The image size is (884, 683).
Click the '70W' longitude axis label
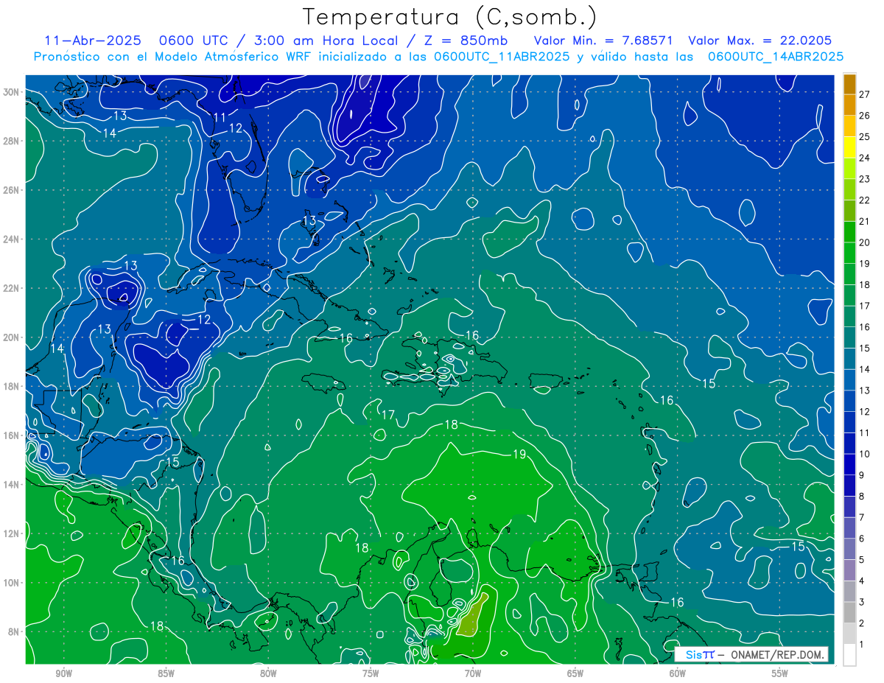point(473,673)
